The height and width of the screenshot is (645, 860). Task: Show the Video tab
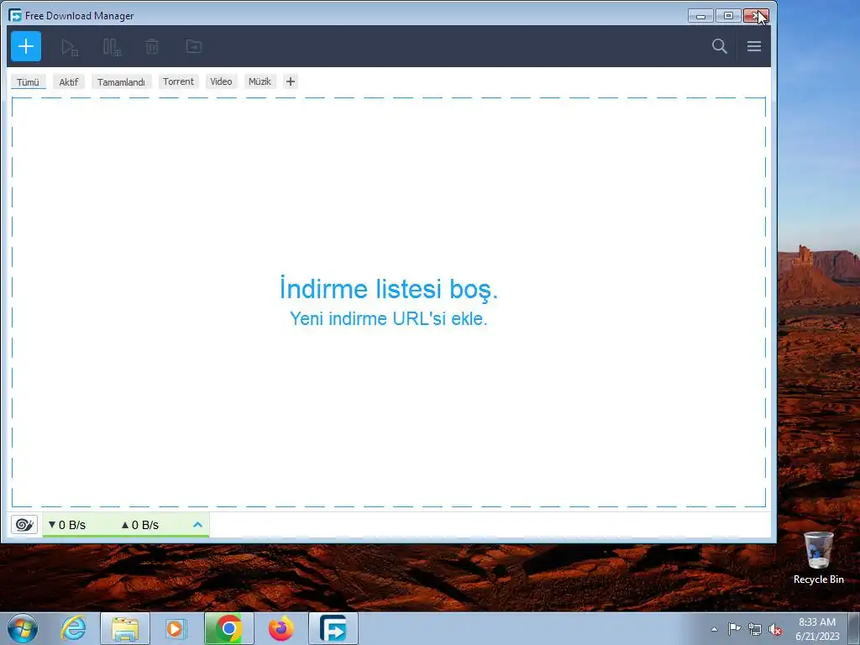[221, 81]
